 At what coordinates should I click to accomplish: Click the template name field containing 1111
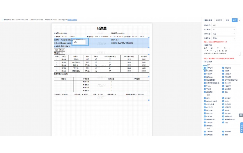(x=223, y=25)
